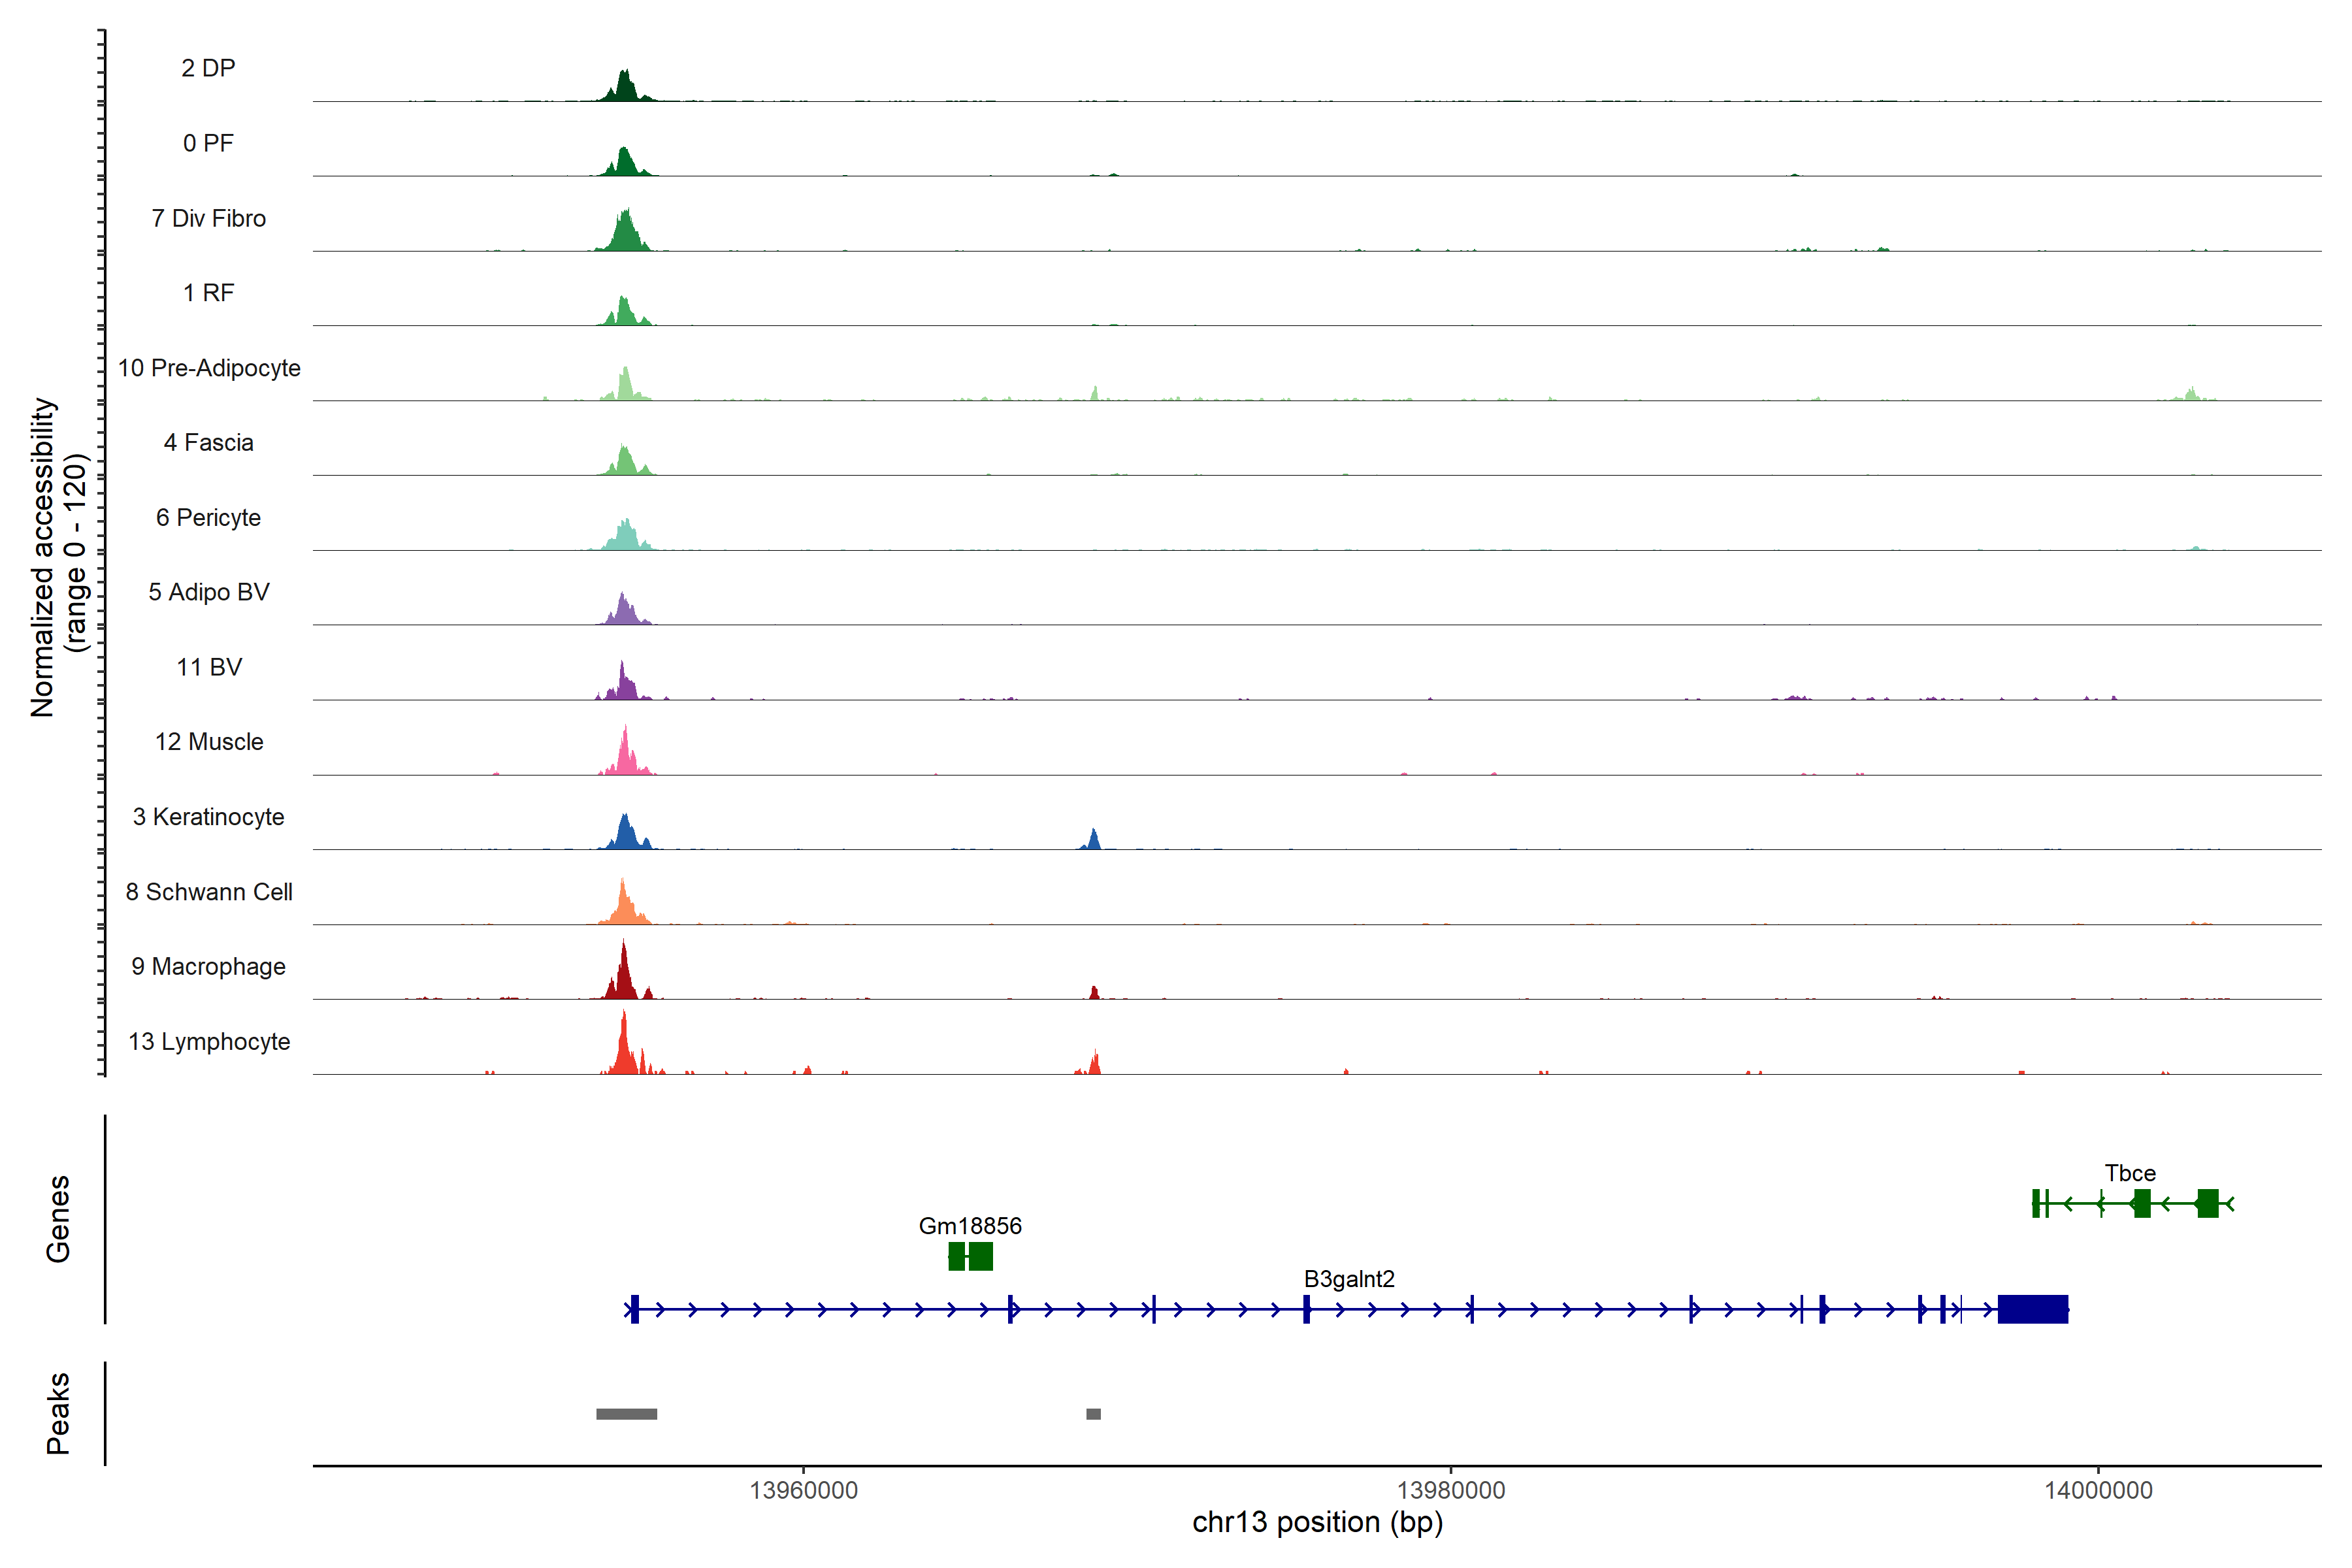Click the 9 Macrophage track label
The image size is (2352, 1568).
point(208,966)
